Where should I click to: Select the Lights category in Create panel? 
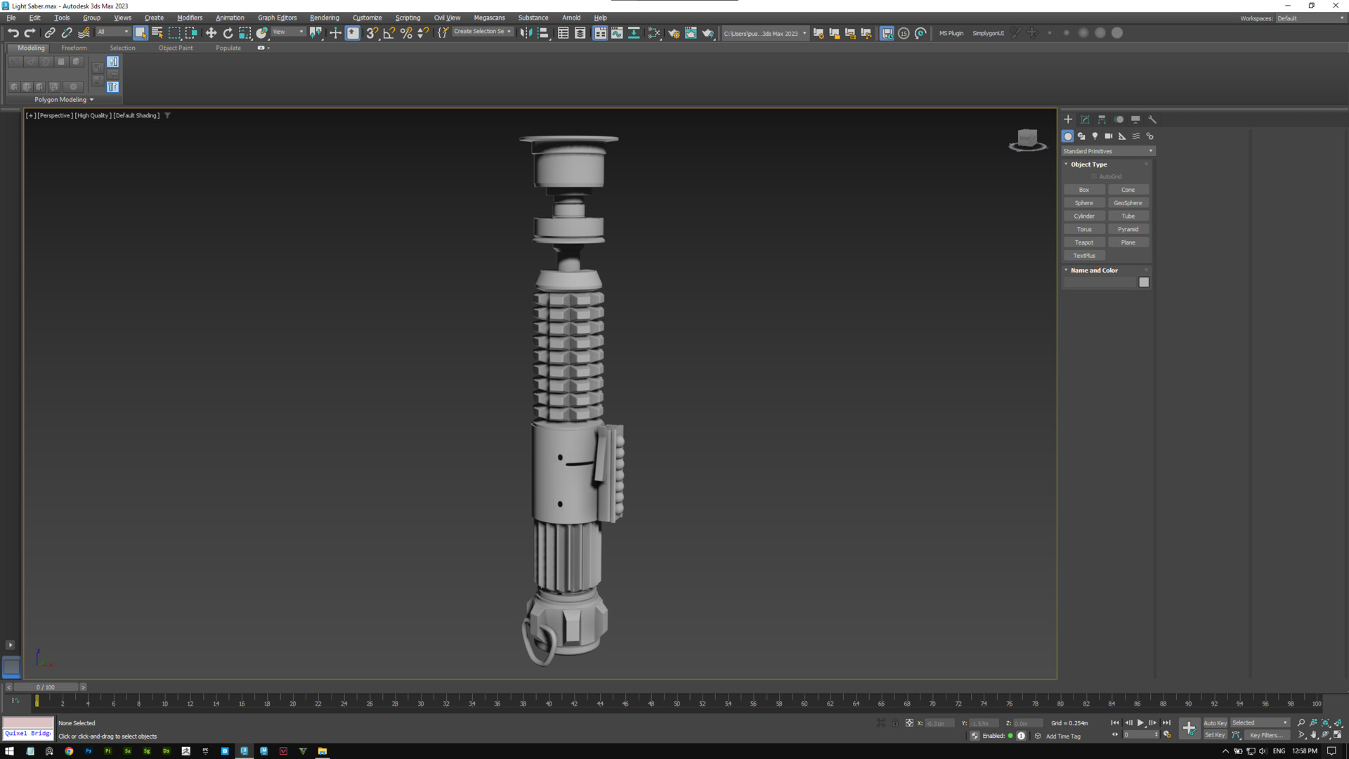tap(1095, 136)
